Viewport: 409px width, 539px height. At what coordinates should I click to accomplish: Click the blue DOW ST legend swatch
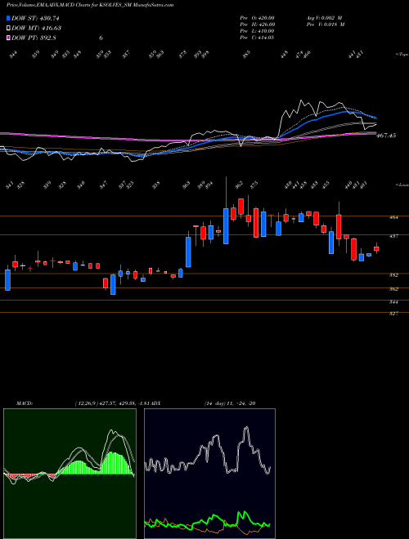coord(9,18)
